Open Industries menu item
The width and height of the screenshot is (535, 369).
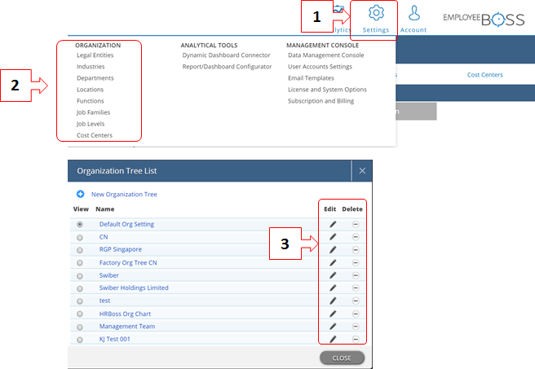click(91, 67)
